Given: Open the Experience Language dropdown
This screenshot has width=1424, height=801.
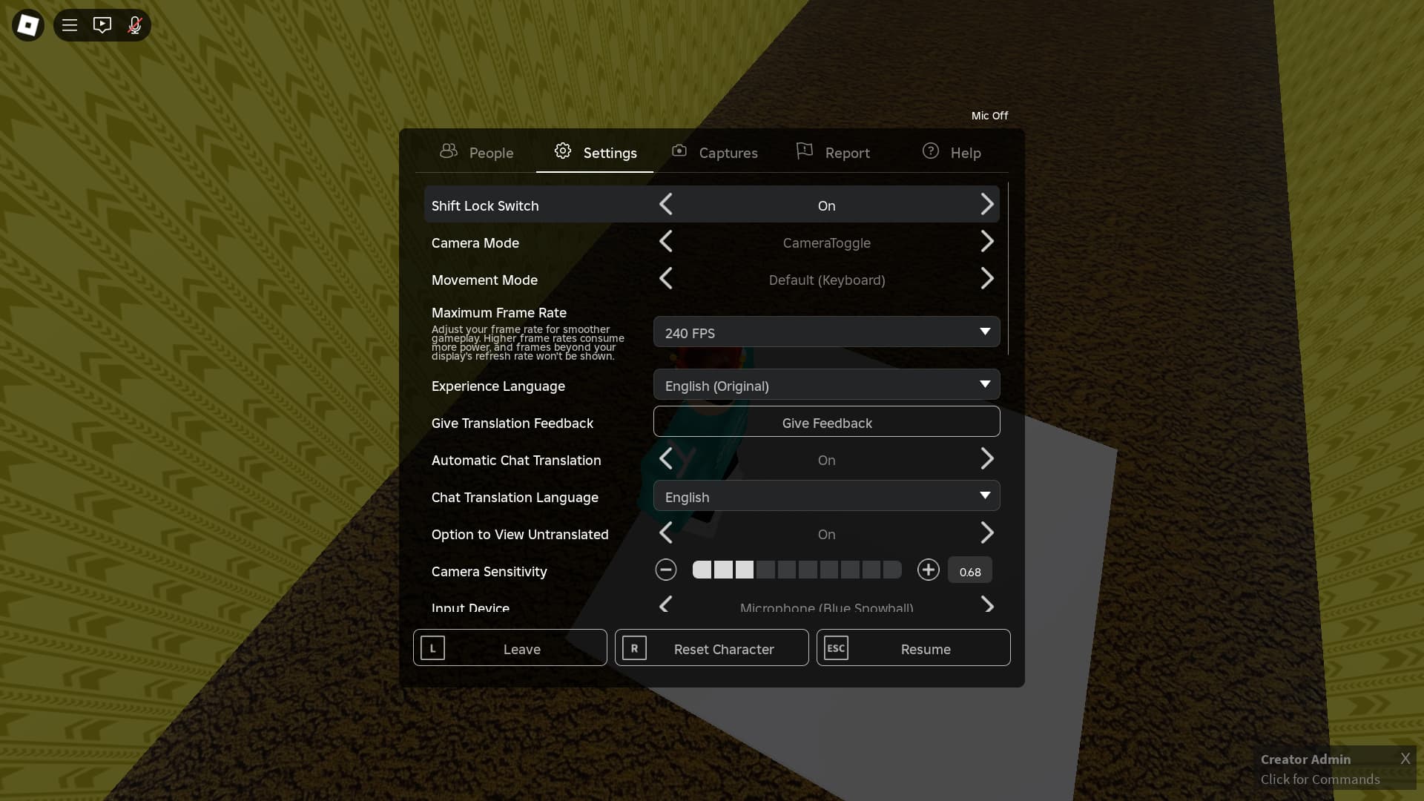Looking at the screenshot, I should click(825, 385).
